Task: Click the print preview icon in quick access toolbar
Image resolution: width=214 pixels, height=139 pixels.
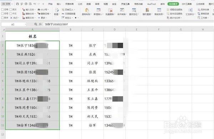Action: [30, 4]
